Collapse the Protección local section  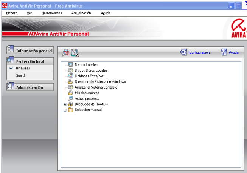[30, 61]
